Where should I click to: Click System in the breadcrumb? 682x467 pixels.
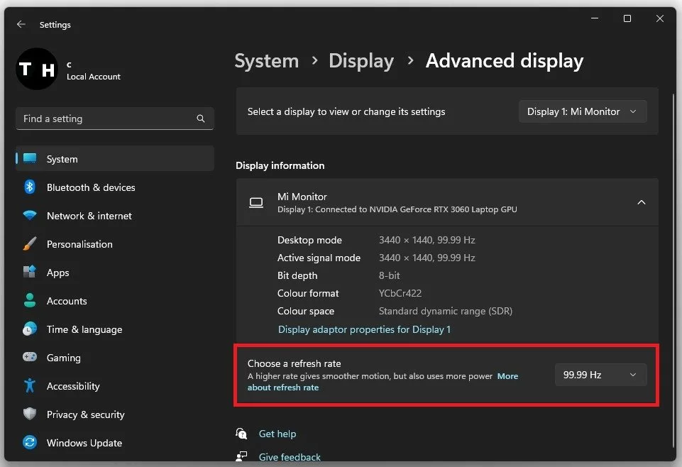click(267, 61)
